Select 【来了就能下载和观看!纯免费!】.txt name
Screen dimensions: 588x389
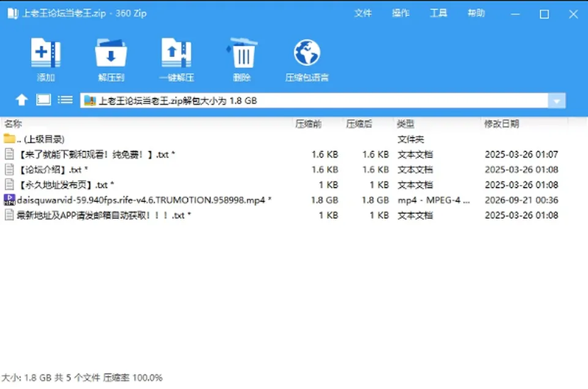point(96,154)
